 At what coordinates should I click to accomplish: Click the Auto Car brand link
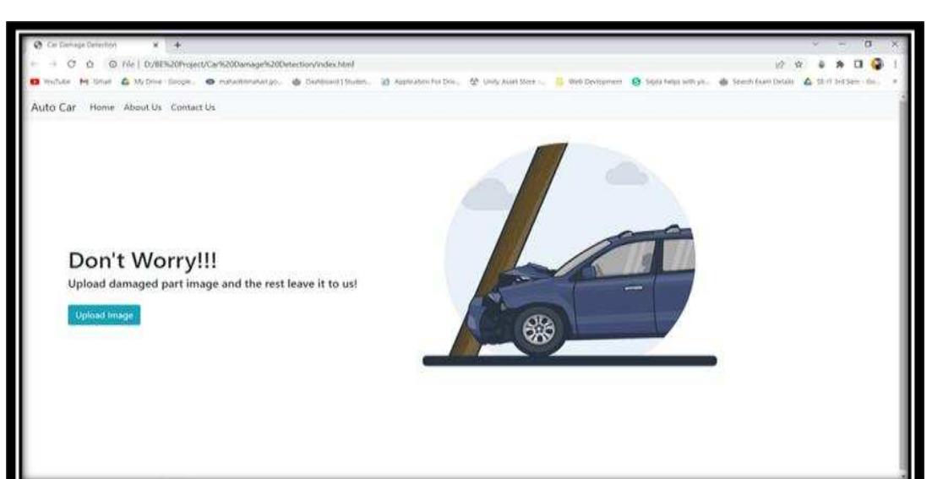[53, 107]
